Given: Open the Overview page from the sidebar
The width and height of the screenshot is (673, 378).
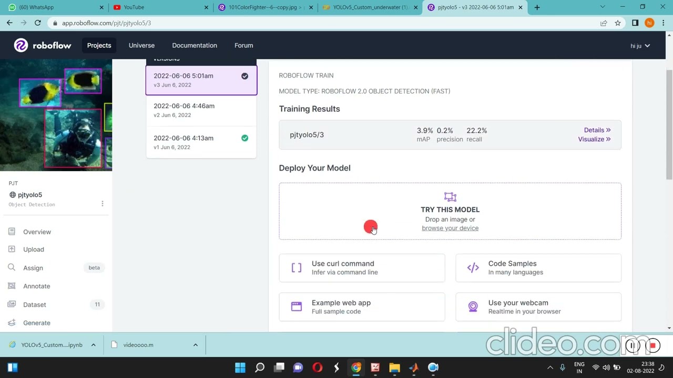Looking at the screenshot, I should [x=37, y=232].
